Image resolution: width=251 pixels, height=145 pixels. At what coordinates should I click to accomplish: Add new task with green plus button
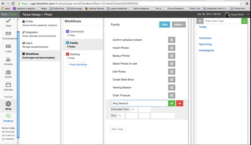click(x=244, y=21)
